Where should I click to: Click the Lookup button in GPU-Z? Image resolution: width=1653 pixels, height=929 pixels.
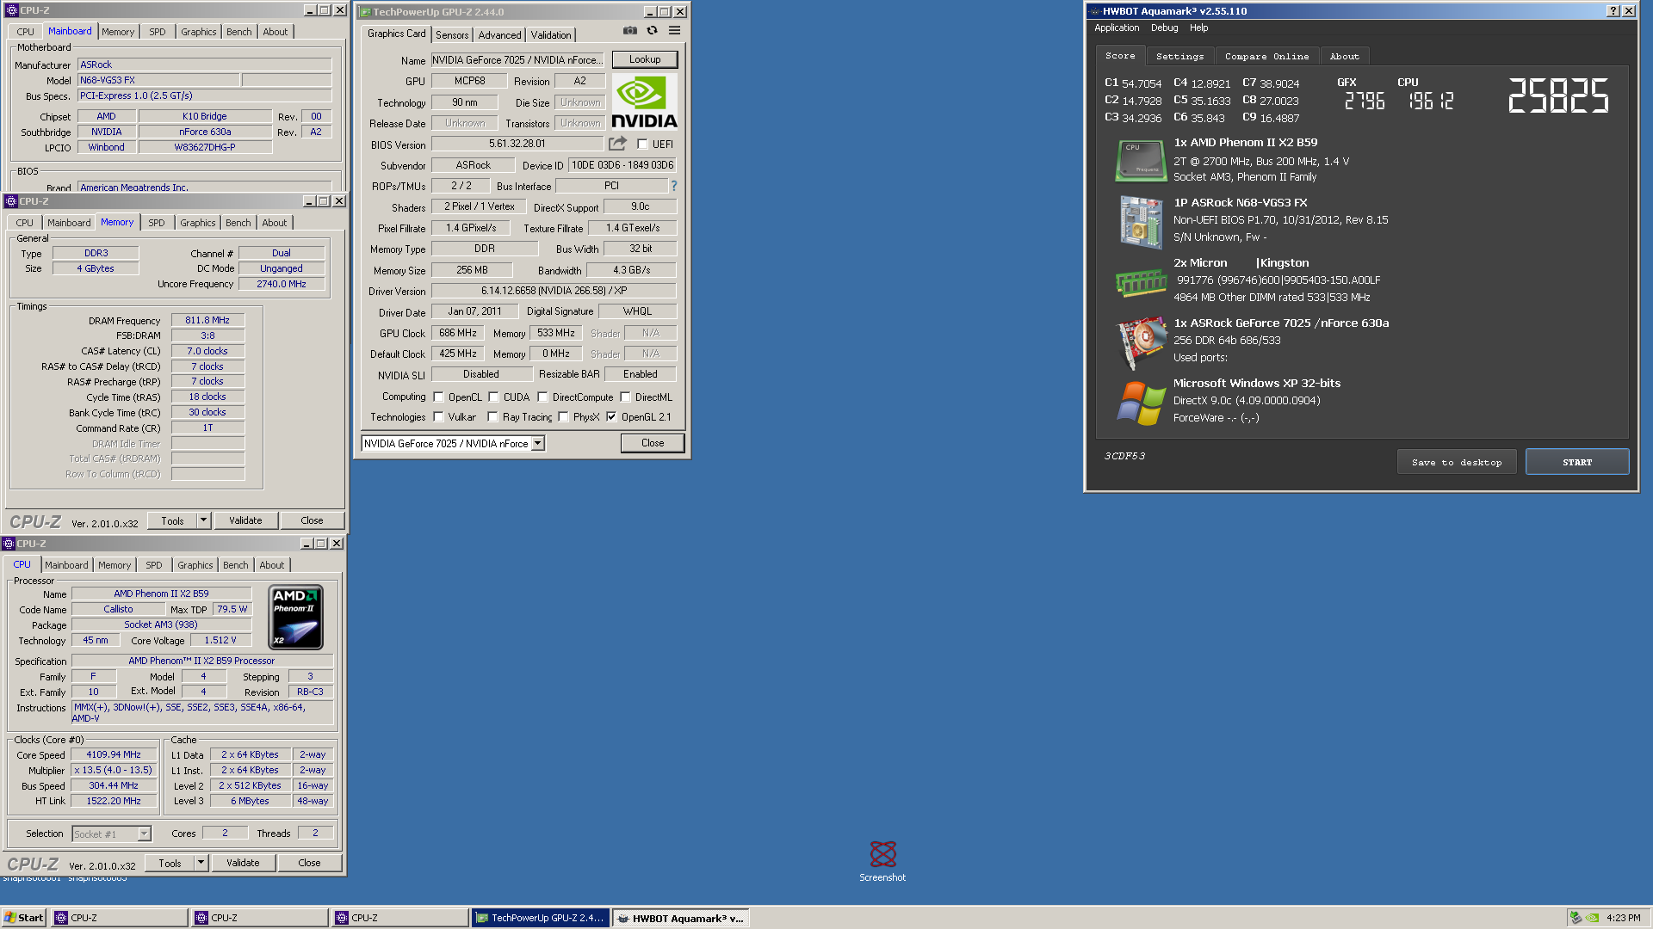(x=645, y=59)
